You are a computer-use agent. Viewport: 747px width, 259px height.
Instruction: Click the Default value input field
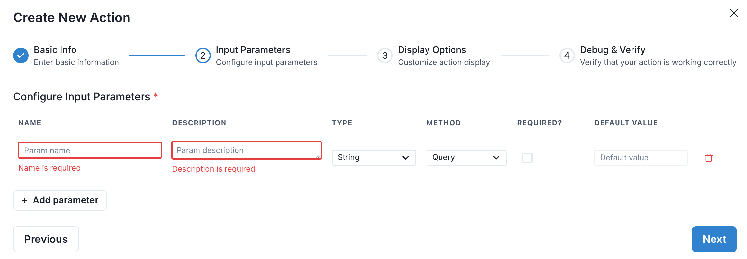pos(640,158)
